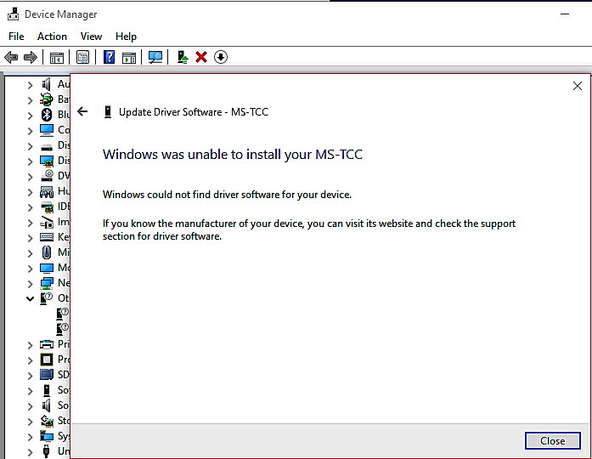Image resolution: width=592 pixels, height=459 pixels.
Task: Select the Software devices icon
Action: tap(47, 390)
